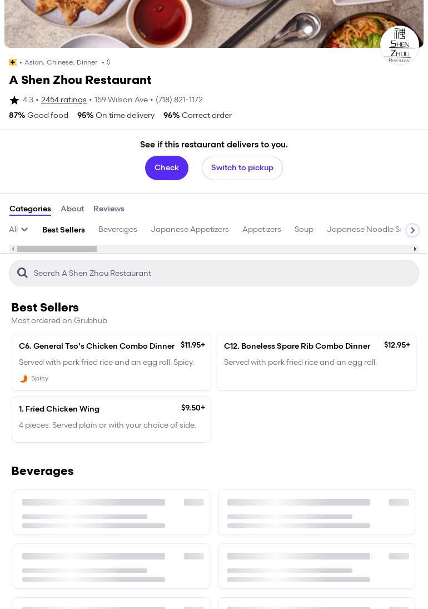Click the Shen Zhou restaurant logo
The image size is (428, 609).
click(399, 45)
